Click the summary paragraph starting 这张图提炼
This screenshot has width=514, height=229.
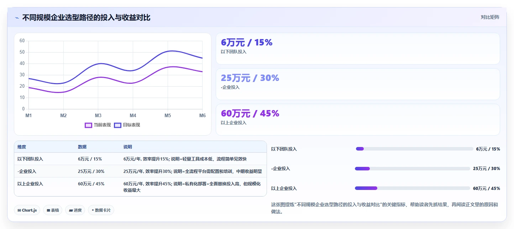tap(385, 208)
